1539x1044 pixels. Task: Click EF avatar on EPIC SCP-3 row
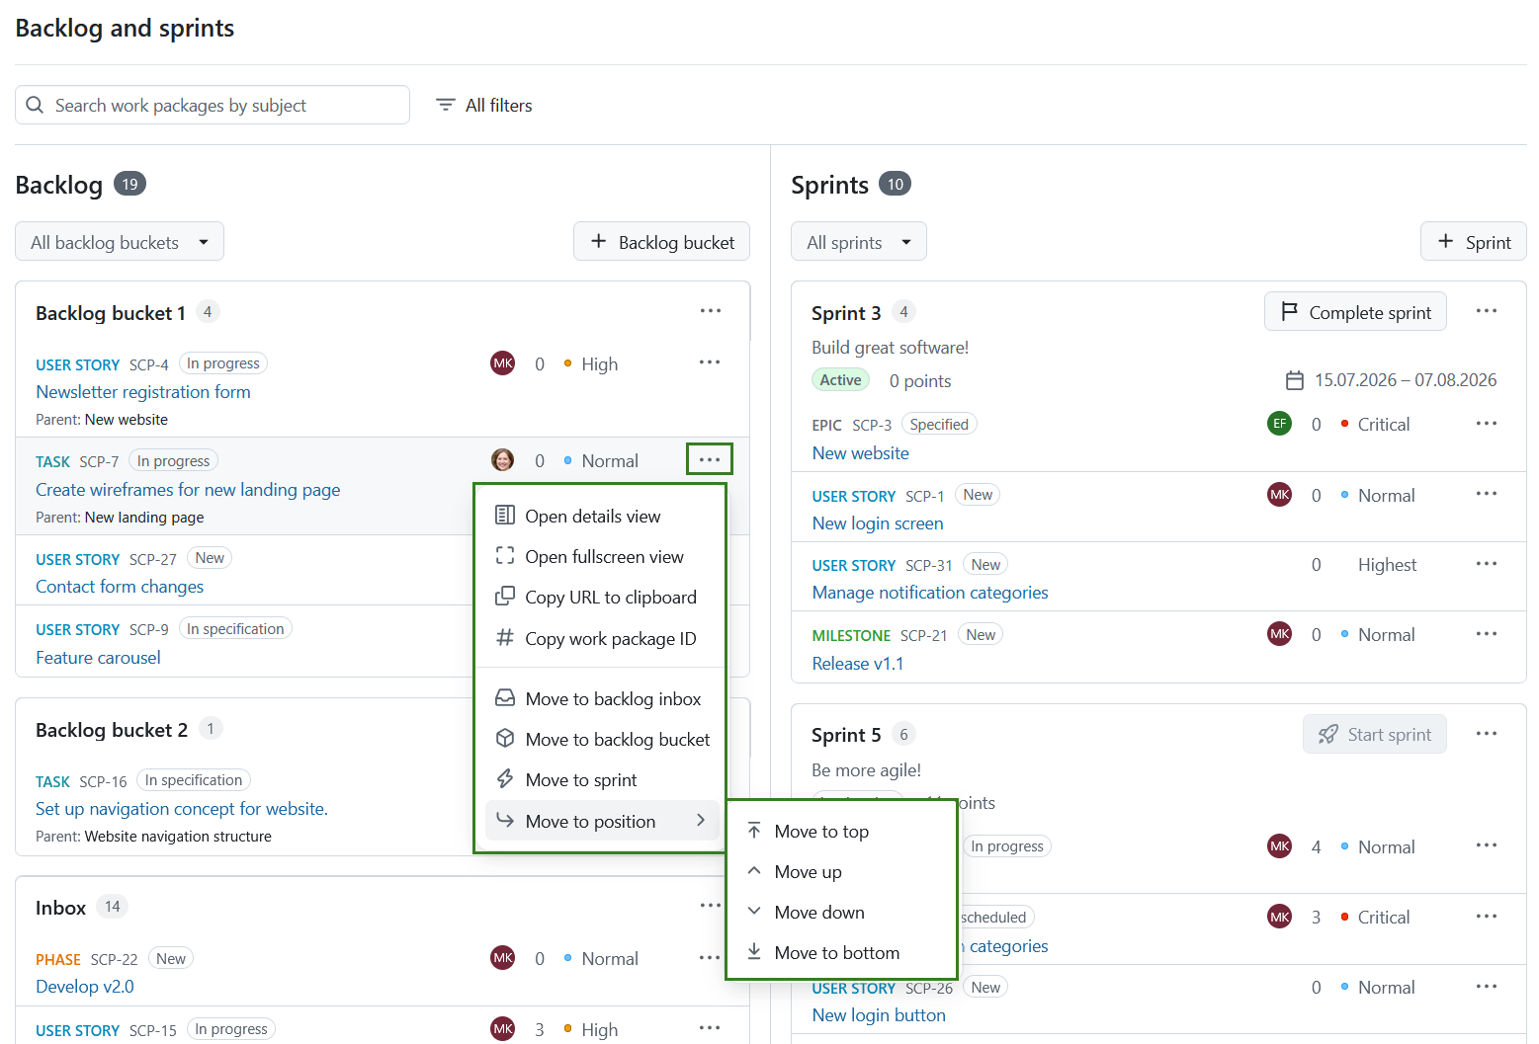1280,424
